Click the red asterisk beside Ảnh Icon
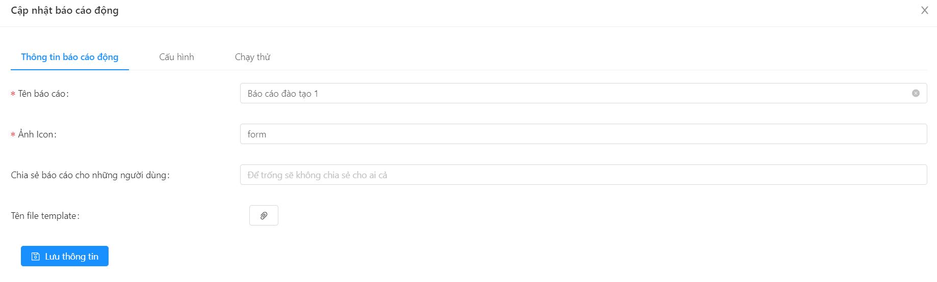This screenshot has width=937, height=282. click(x=13, y=135)
